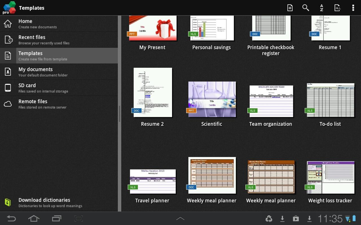Open the Search tool in the toolbar
Viewport: 361px width, 225px height.
click(x=305, y=8)
